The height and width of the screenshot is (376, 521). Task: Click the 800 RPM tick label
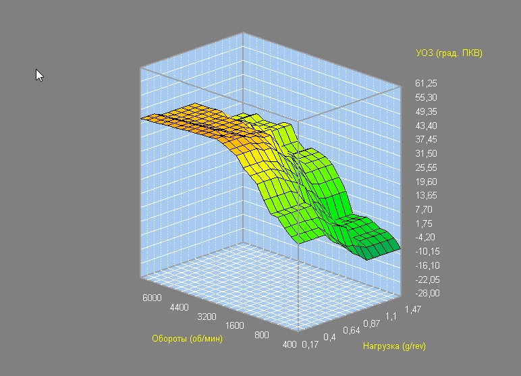(264, 334)
